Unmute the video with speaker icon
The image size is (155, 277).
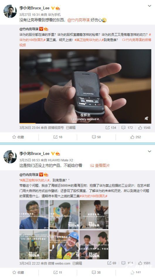pos(146,118)
